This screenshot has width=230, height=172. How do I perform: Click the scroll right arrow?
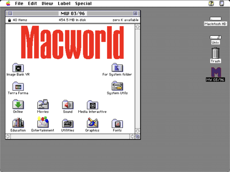pyautogui.click(x=132, y=137)
